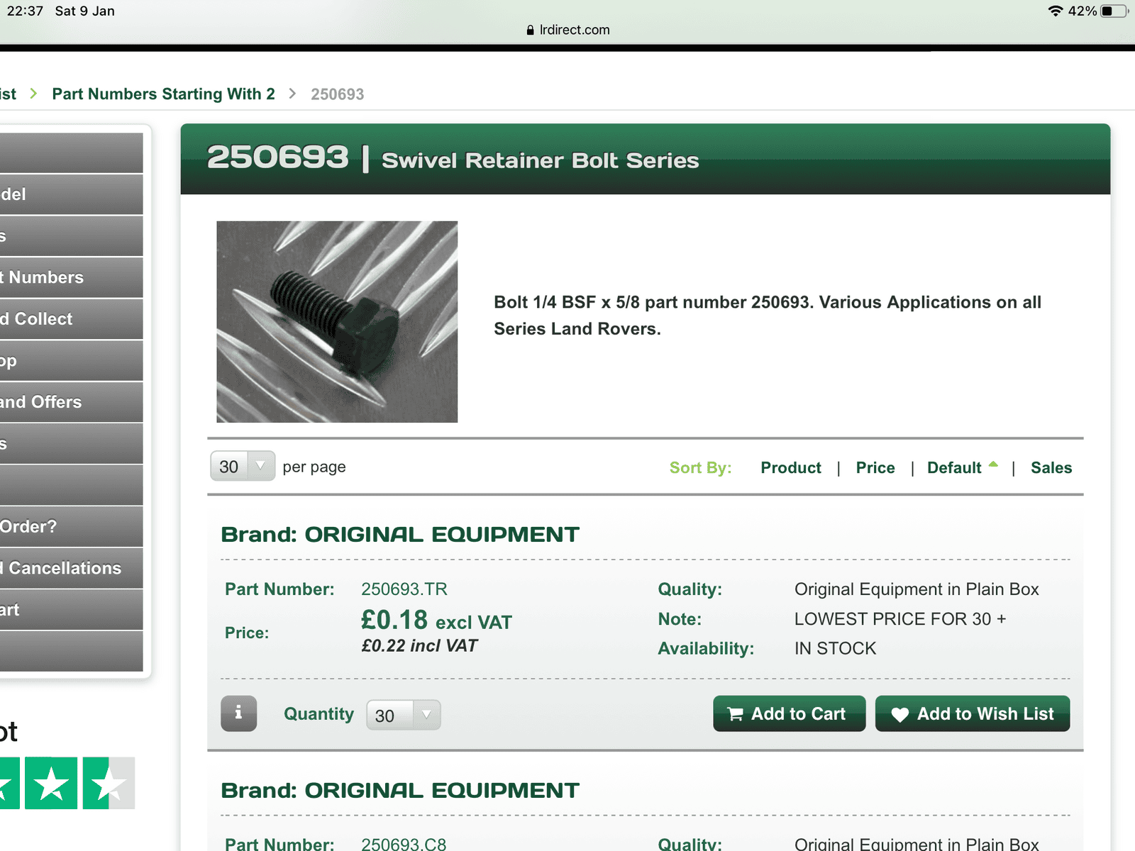Add 250693.TR to wish list
This screenshot has width=1135, height=851.
pyautogui.click(x=973, y=713)
